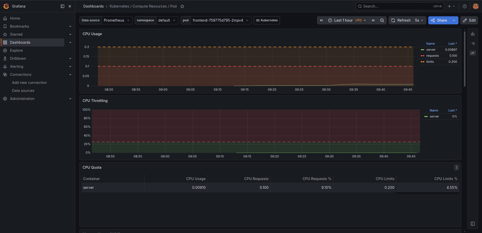The height and width of the screenshot is (233, 482).
Task: Go to Home in sidebar
Action: coord(15,18)
